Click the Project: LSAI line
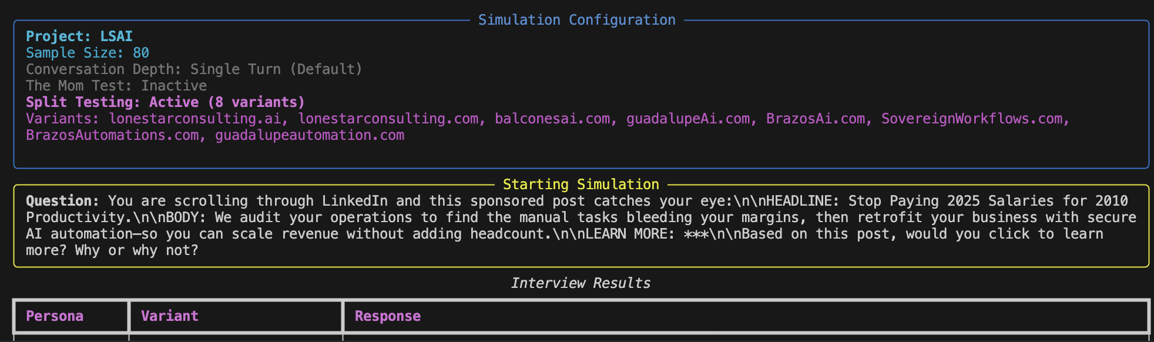The height and width of the screenshot is (342, 1154). pyautogui.click(x=79, y=36)
